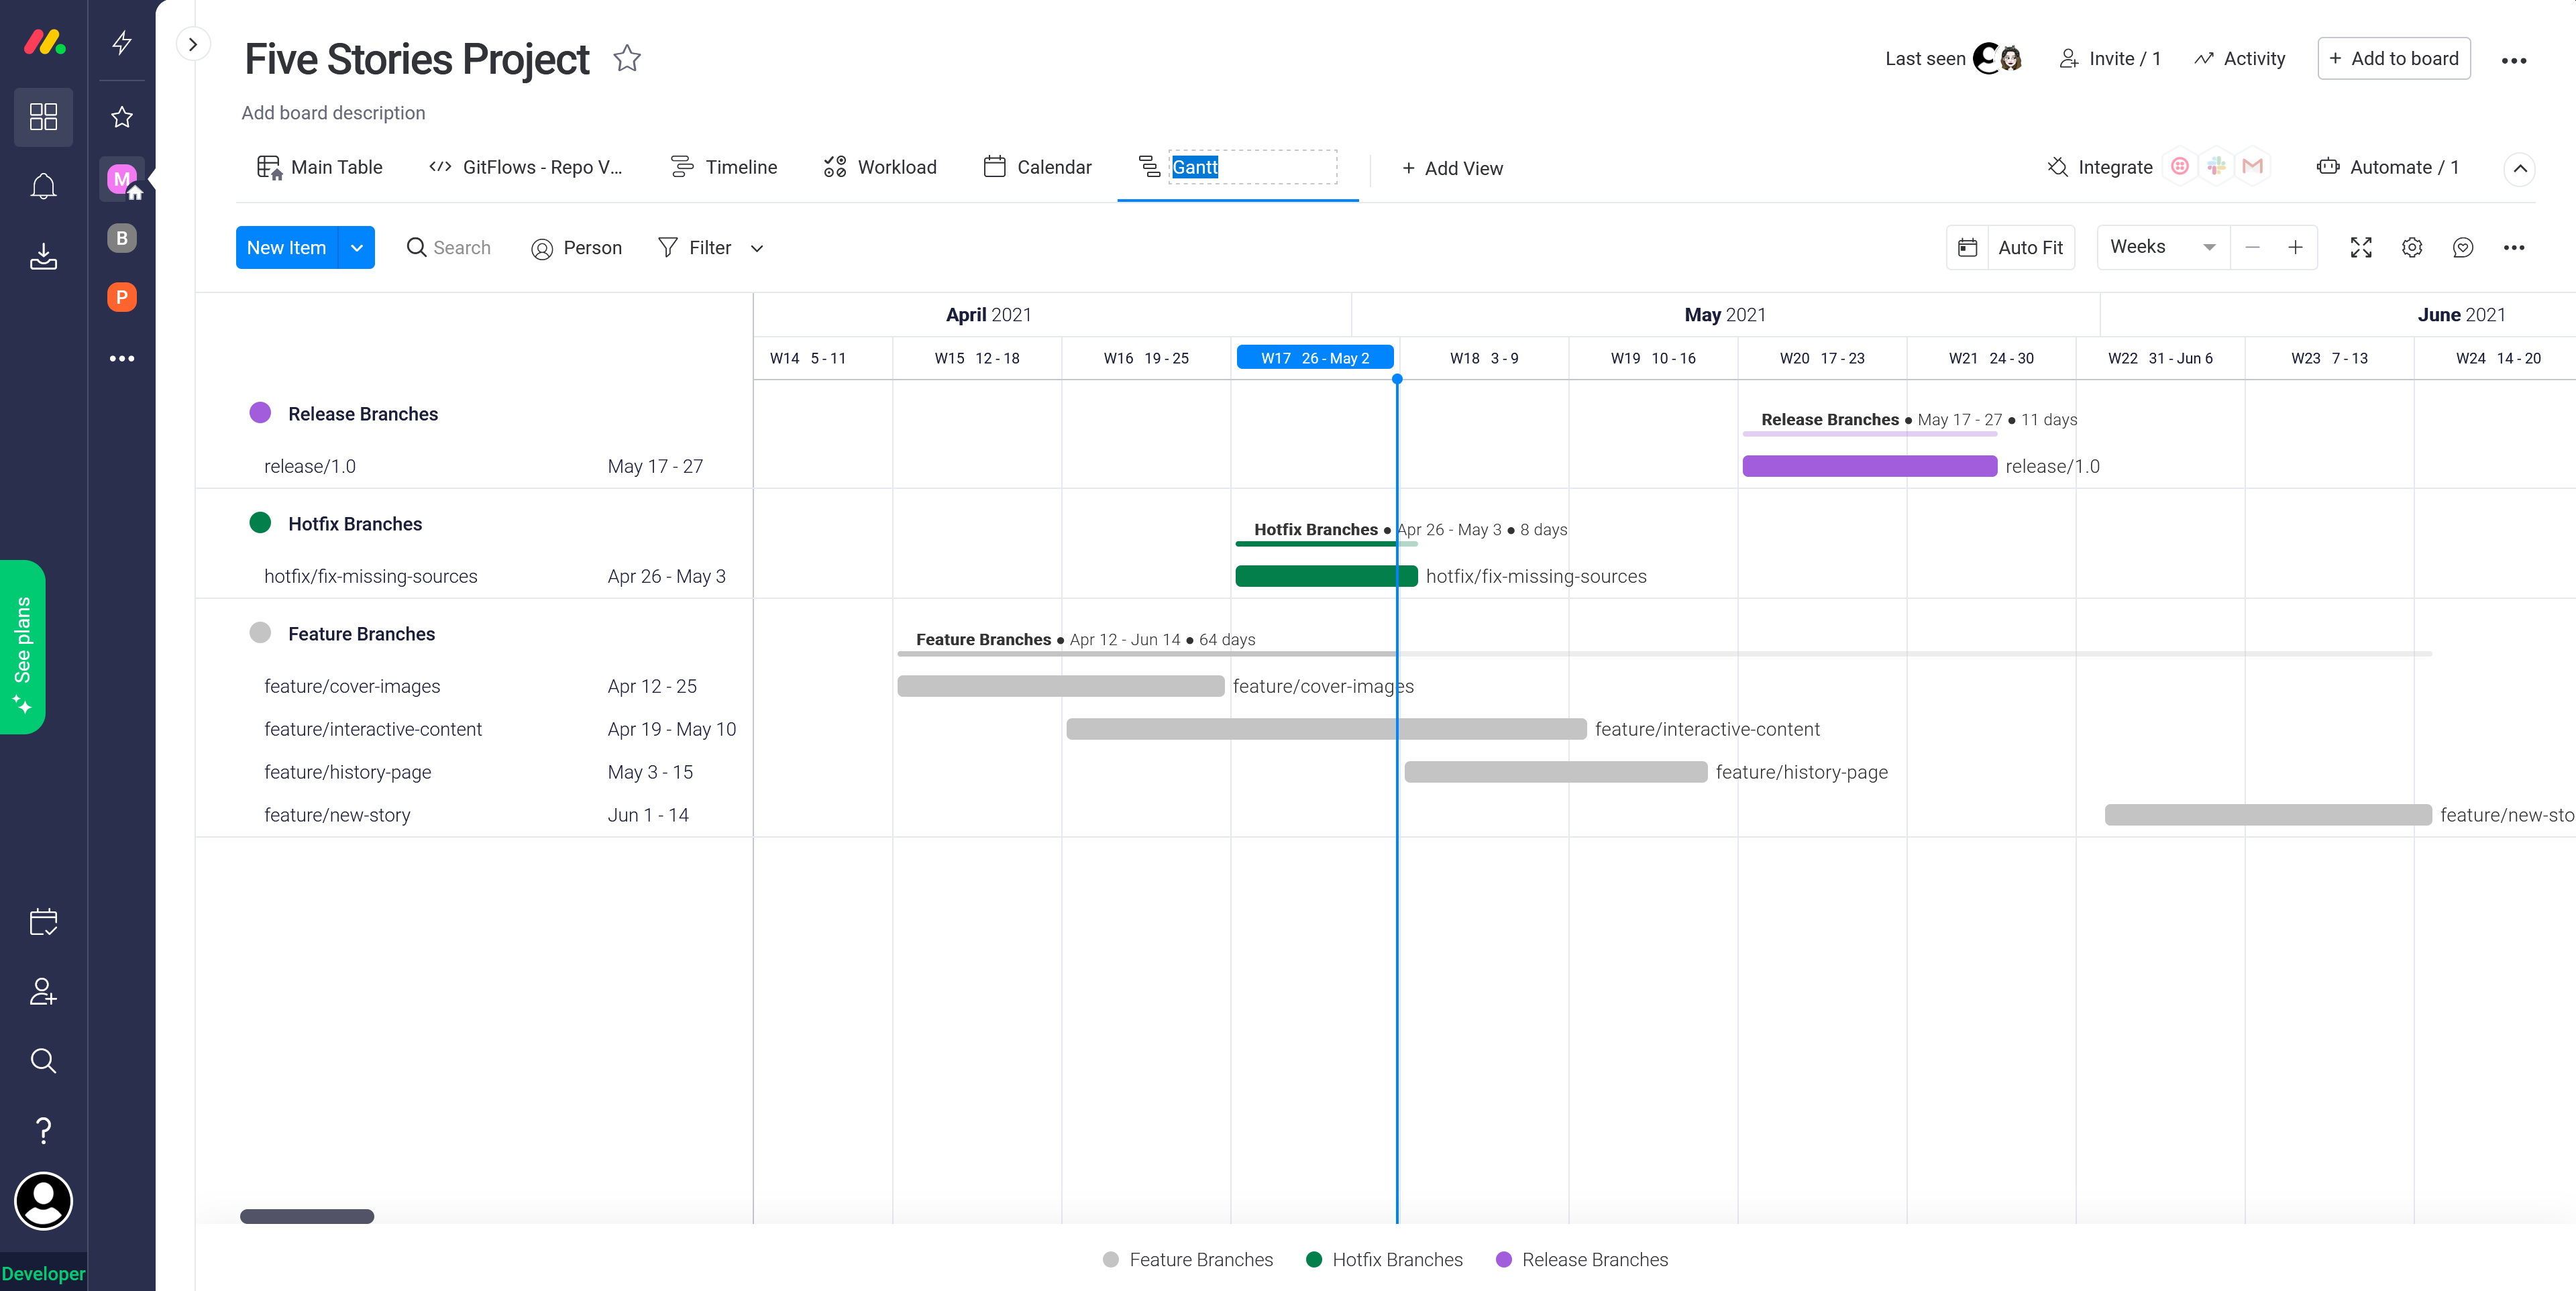Open notifications bell in left sidebar
The height and width of the screenshot is (1291, 2576).
pyautogui.click(x=43, y=186)
